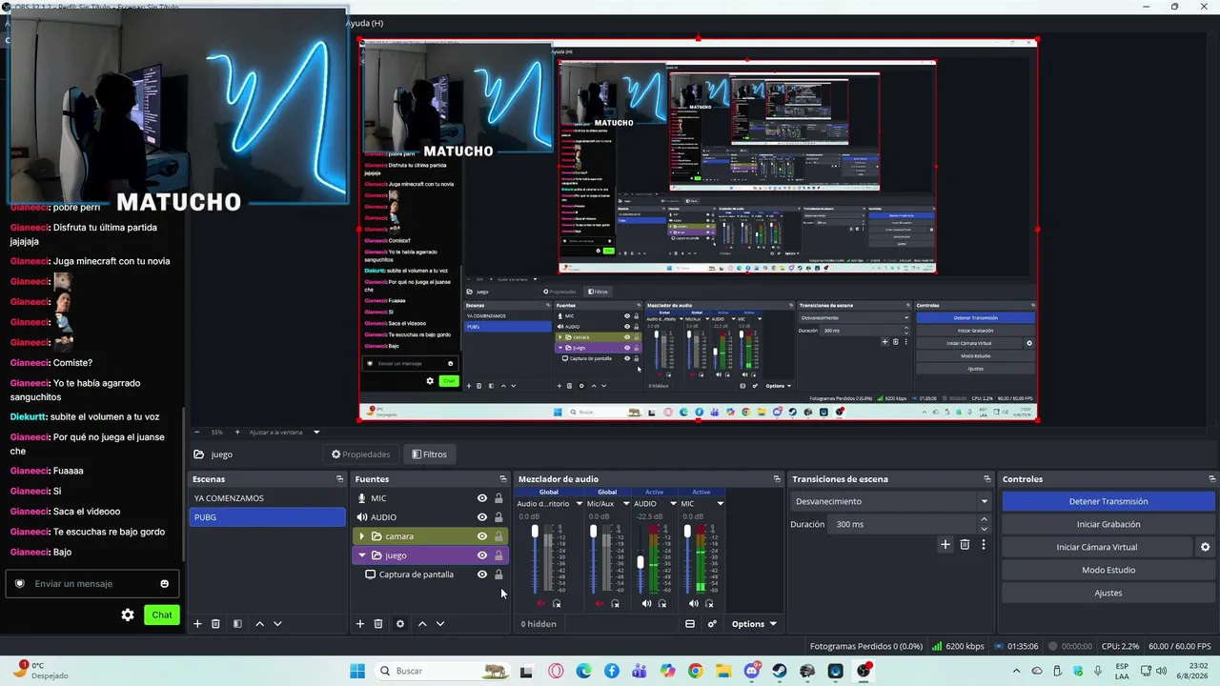Undock the Mezclador de audio panel

pyautogui.click(x=778, y=479)
